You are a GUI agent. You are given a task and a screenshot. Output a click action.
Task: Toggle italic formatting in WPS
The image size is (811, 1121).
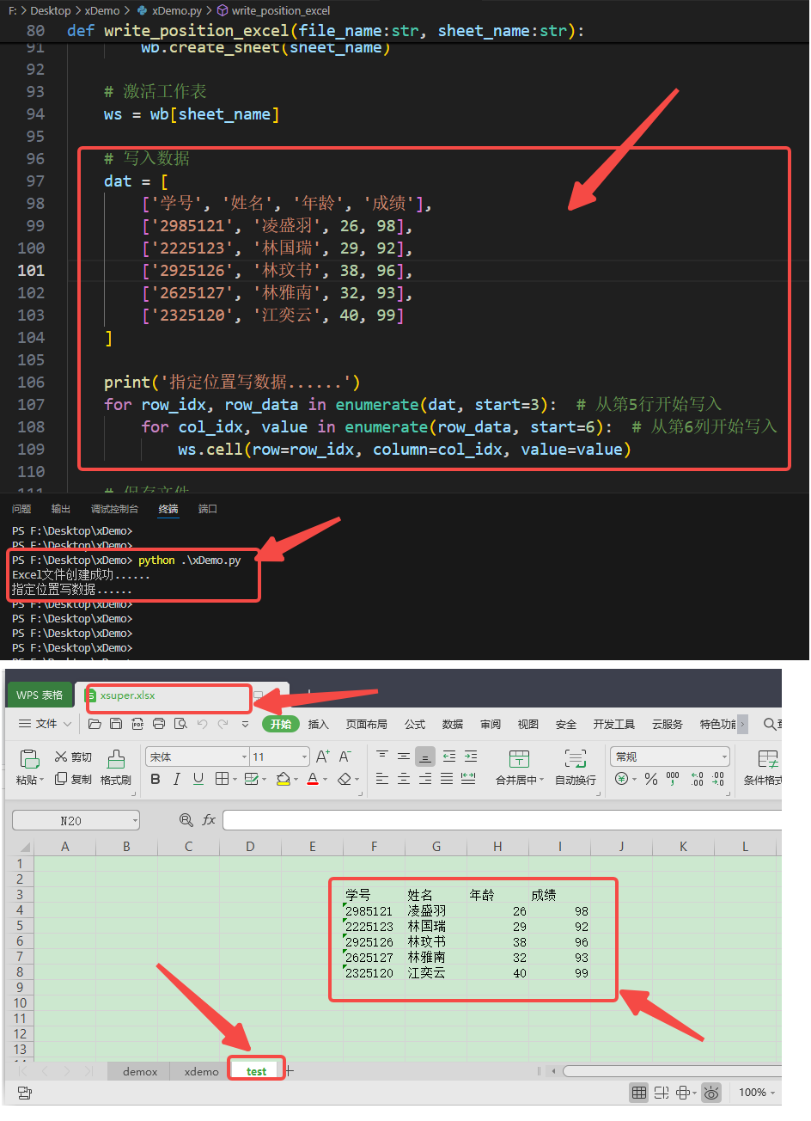177,779
